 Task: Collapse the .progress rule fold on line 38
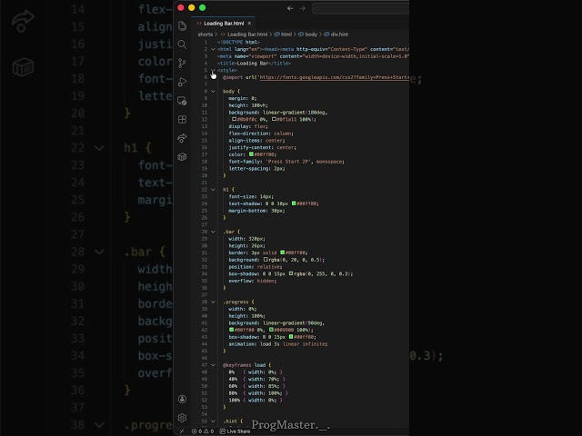[x=213, y=302]
